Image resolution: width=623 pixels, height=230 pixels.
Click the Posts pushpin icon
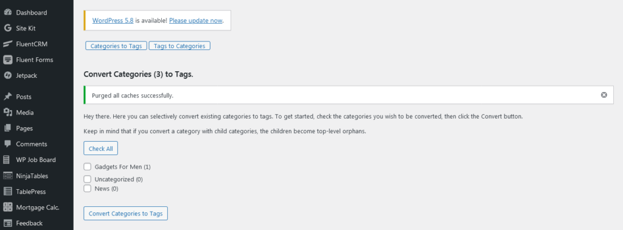click(x=7, y=97)
